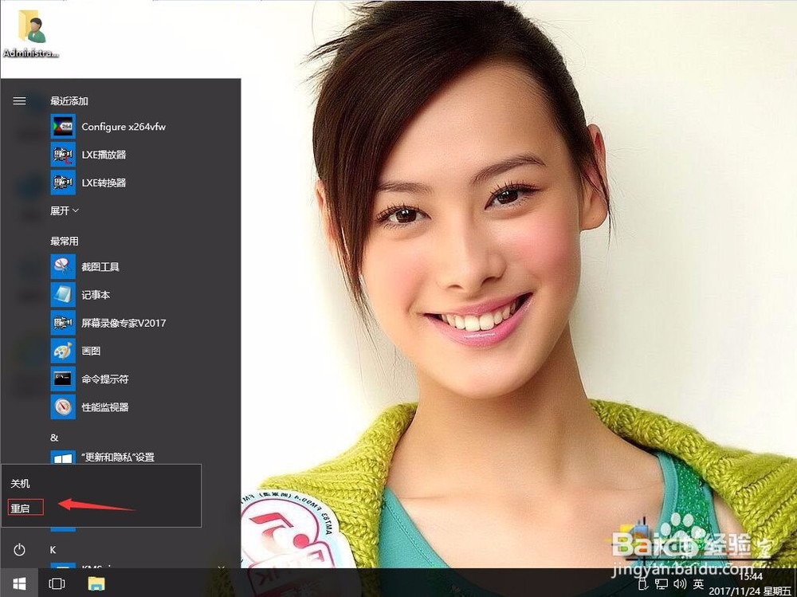Screen dimensions: 797x597
Task: Click the 屏幕录像专家V2017 icon
Action: click(x=63, y=322)
